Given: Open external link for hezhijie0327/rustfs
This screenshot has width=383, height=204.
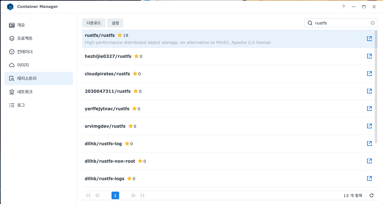Looking at the screenshot, I should (x=369, y=56).
